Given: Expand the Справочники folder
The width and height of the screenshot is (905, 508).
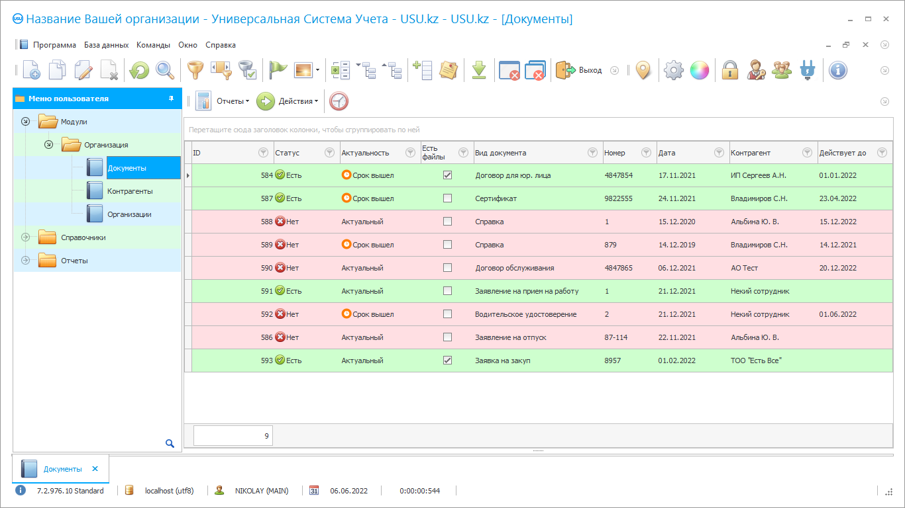Looking at the screenshot, I should [26, 237].
